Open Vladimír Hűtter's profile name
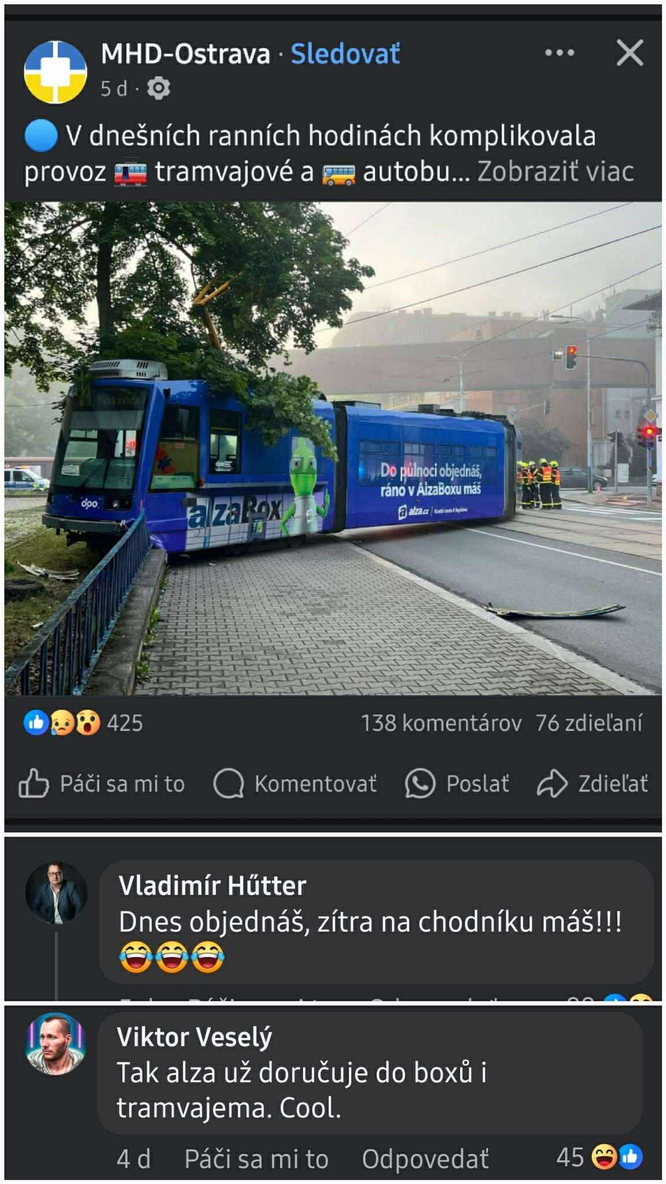 click(x=212, y=886)
